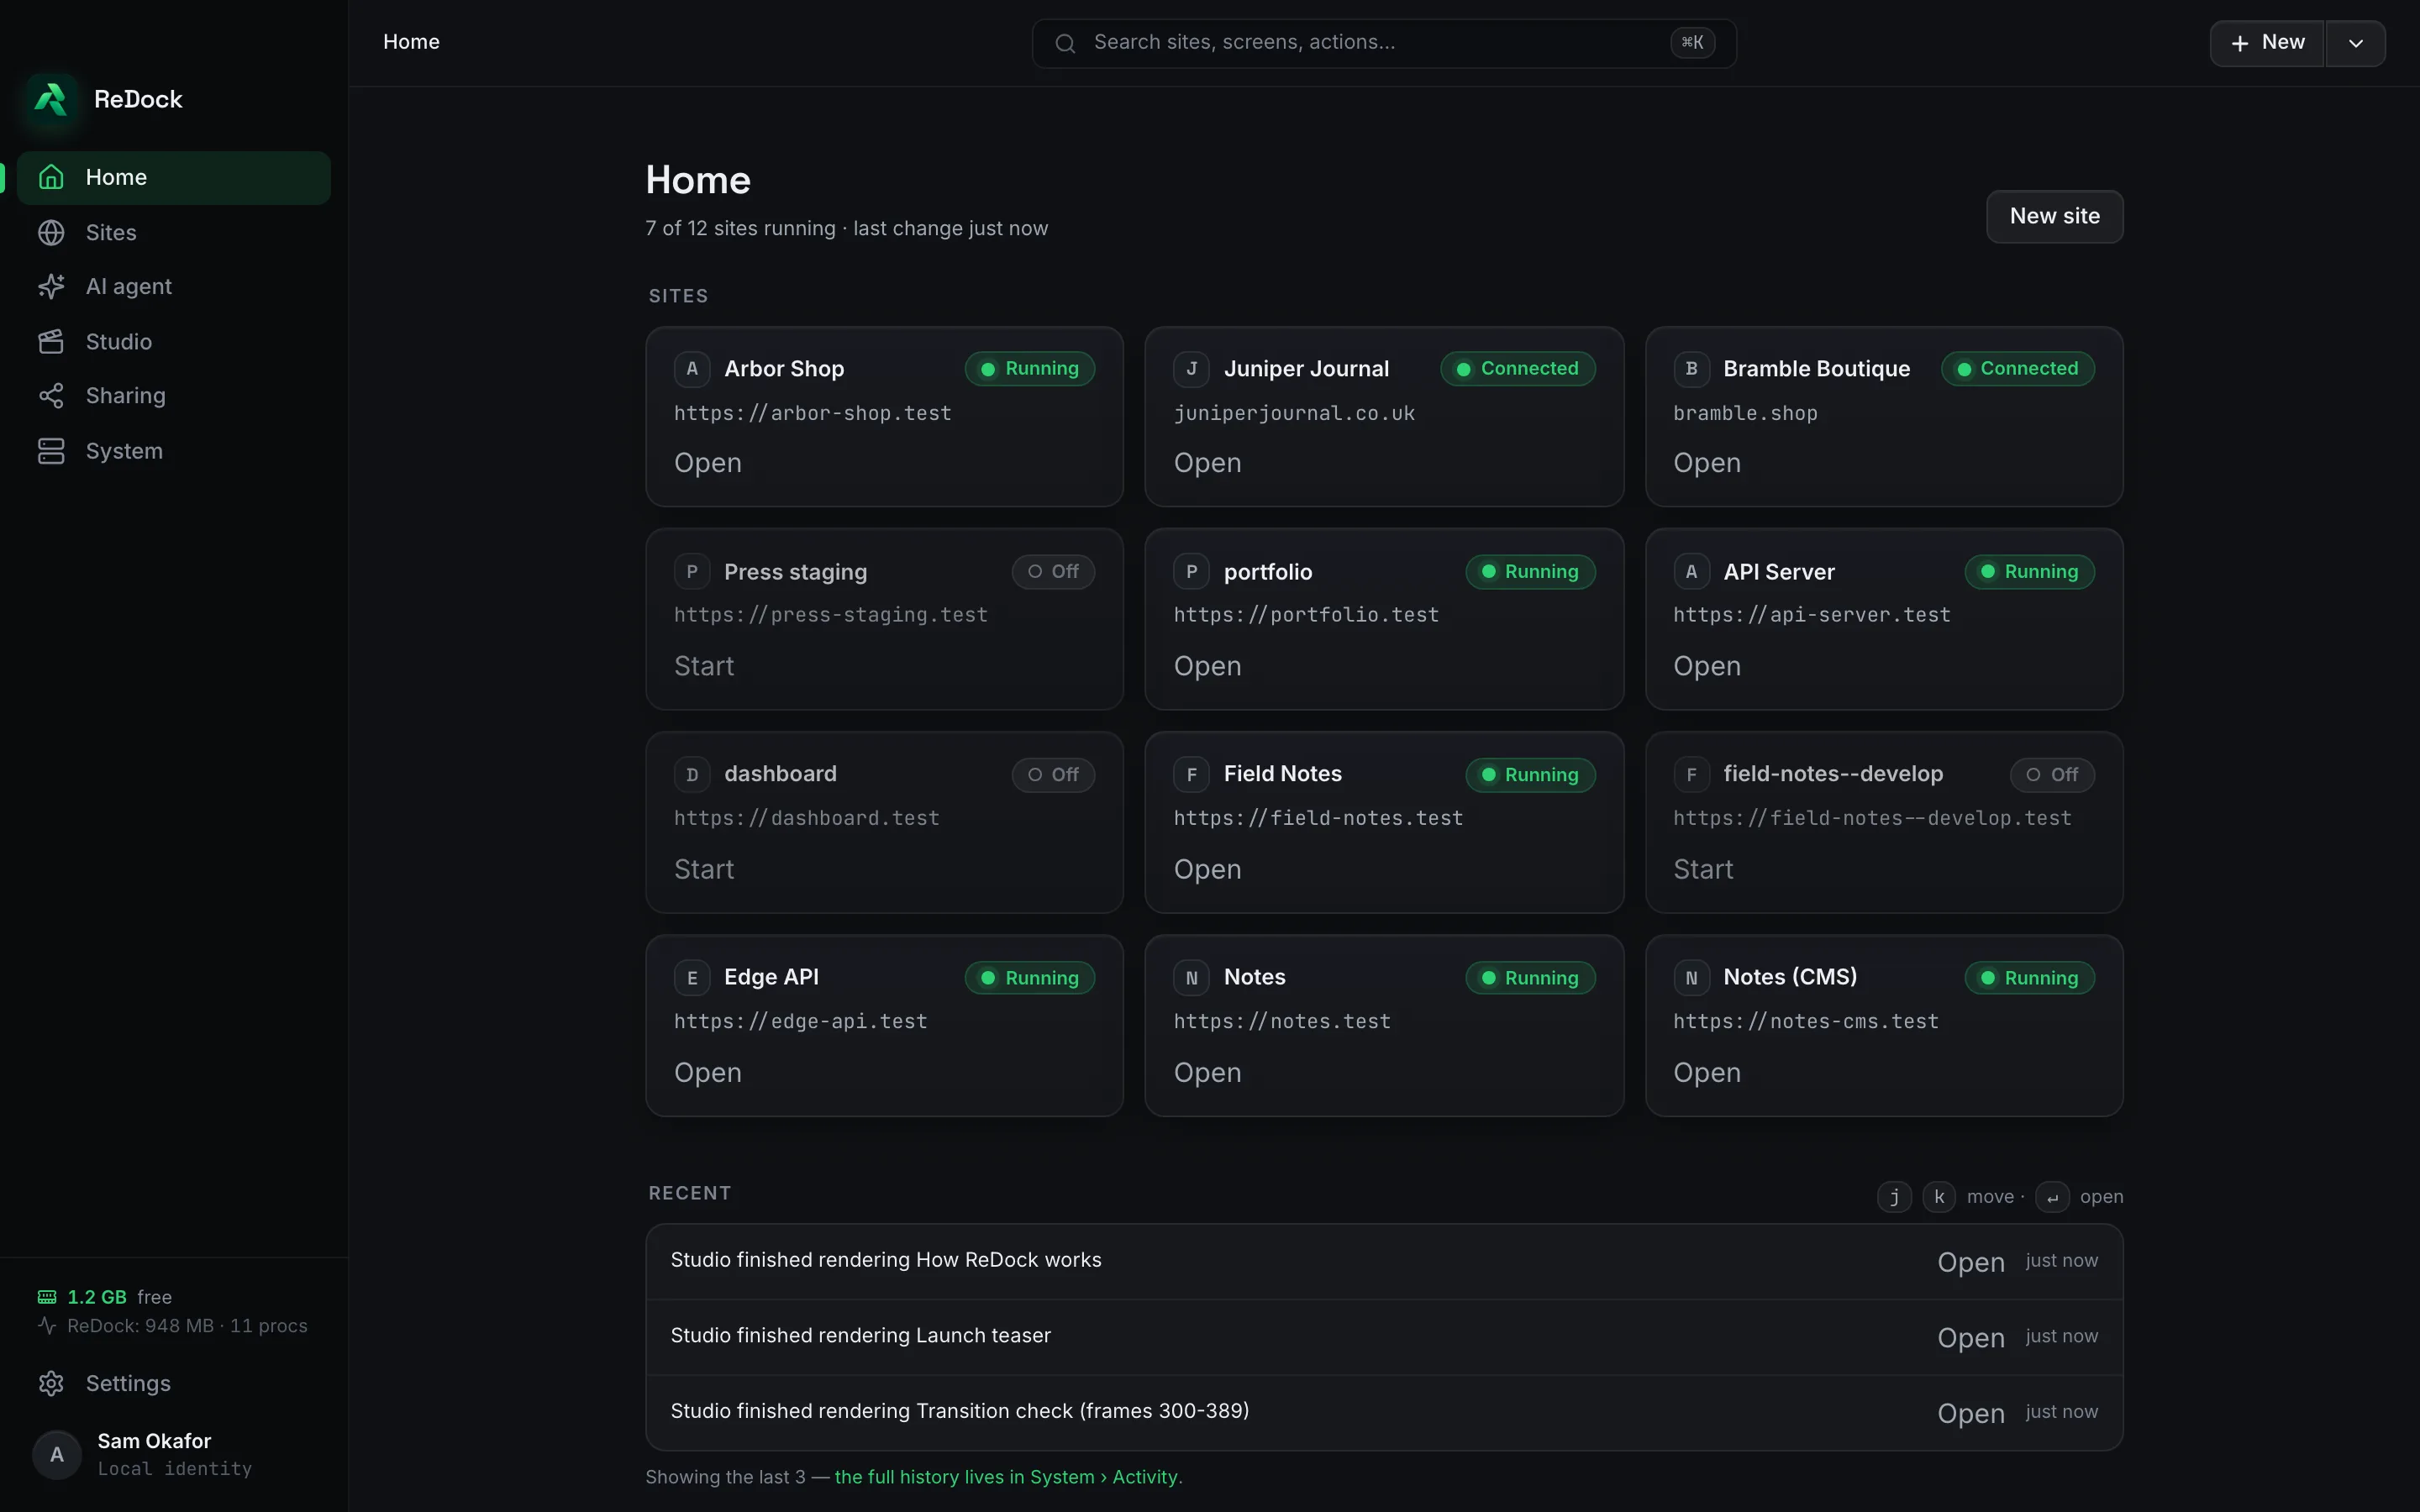This screenshot has height=1512, width=2420.
Task: Click Press staging Off status pill
Action: coord(1053,572)
